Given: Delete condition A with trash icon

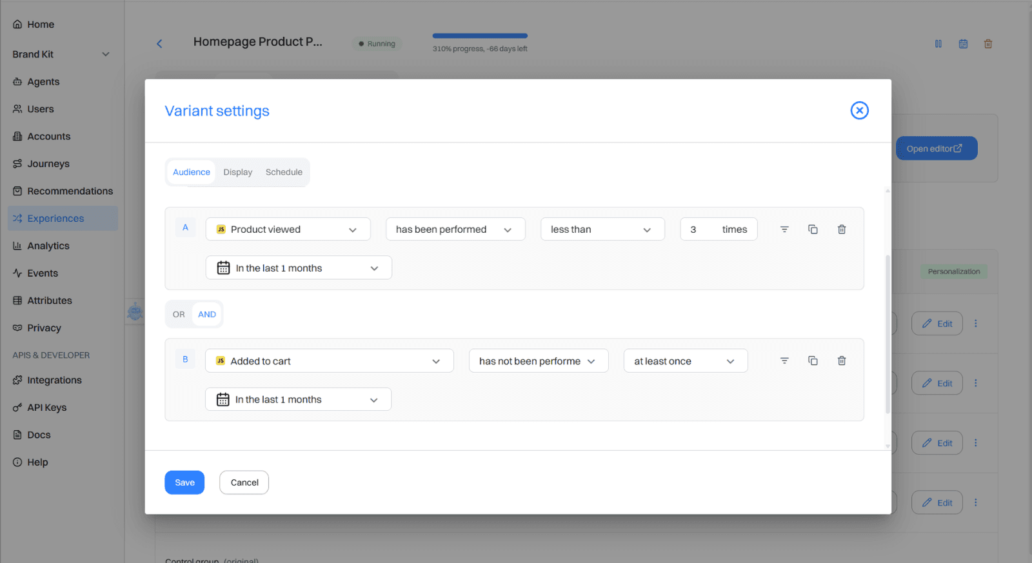Looking at the screenshot, I should (x=842, y=230).
